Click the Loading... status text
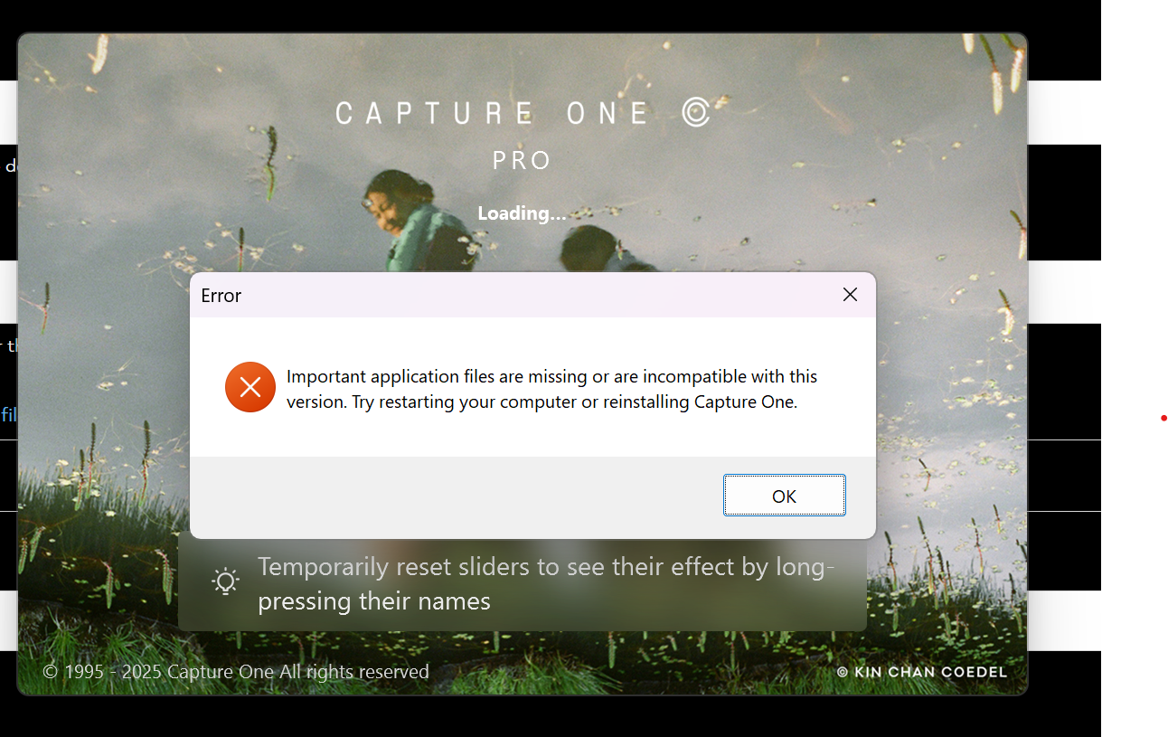The width and height of the screenshot is (1168, 737). [522, 213]
